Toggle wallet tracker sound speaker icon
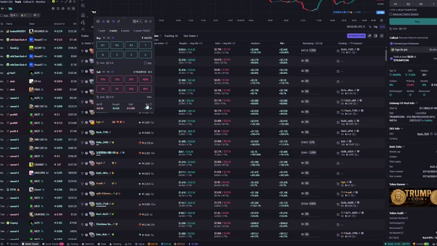The height and width of the screenshot is (246, 437). [x=63, y=8]
